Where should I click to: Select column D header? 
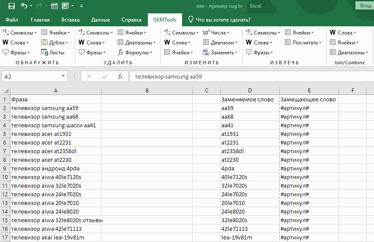pyautogui.click(x=250, y=91)
